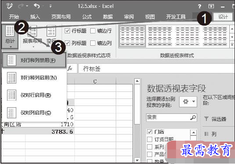Click the cell showing 3783.6 total
235x164 pixels.
tap(50, 131)
